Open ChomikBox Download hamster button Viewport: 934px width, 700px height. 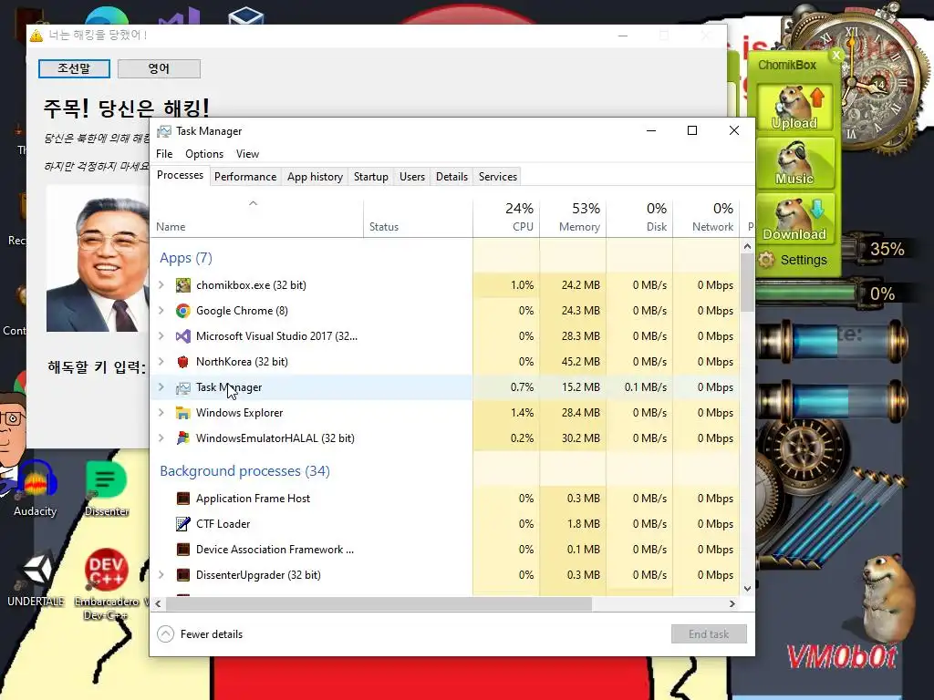point(794,219)
